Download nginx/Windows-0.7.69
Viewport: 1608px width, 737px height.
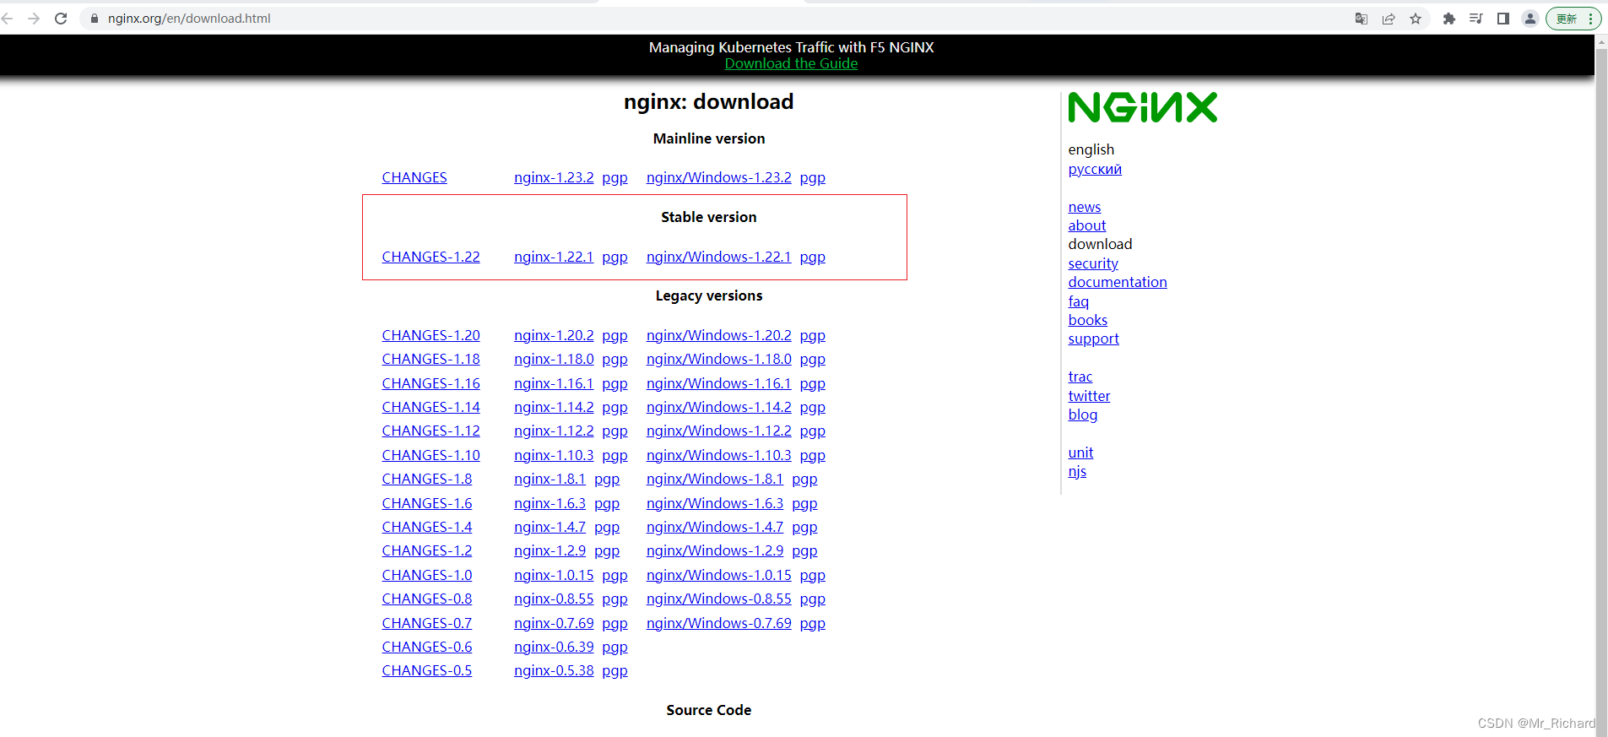point(719,624)
